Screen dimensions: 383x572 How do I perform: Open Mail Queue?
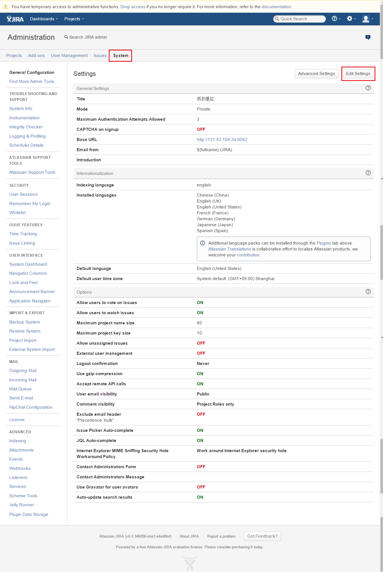tap(21, 389)
